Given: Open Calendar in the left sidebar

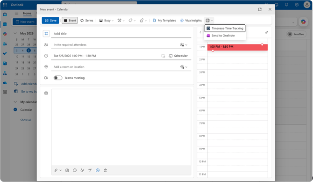Looking at the screenshot, I should coord(5,24).
